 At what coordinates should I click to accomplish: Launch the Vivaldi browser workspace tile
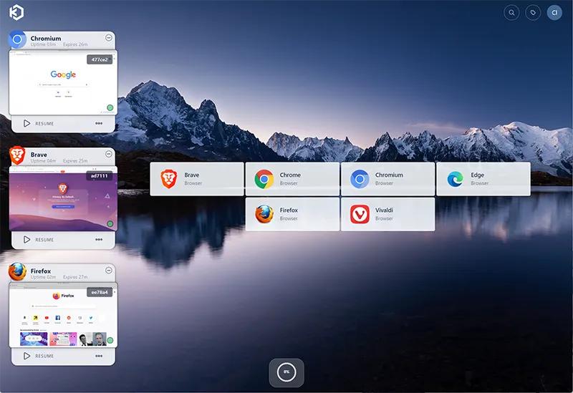387,214
